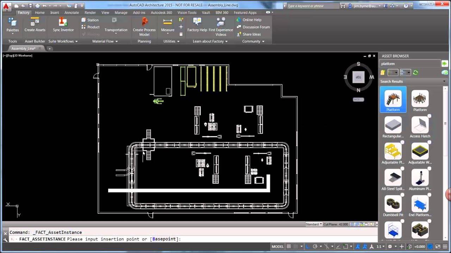The image size is (451, 253).
Task: Open Factory Help
Action: [x=197, y=25]
